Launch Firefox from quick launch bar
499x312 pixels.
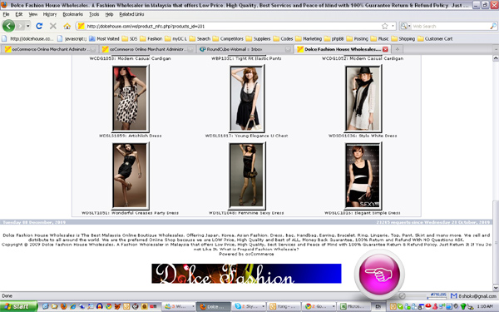64,306
